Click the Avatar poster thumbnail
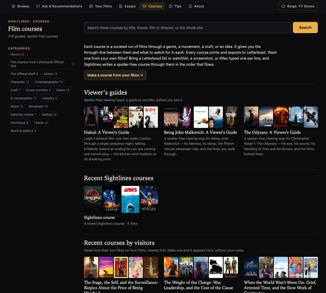 pyautogui.click(x=112, y=200)
